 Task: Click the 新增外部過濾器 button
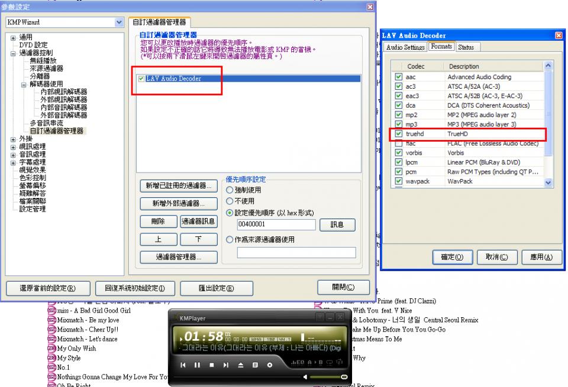click(x=176, y=204)
